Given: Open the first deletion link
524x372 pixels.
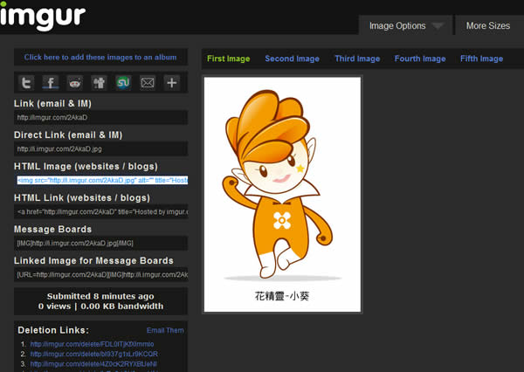Looking at the screenshot, I should [85, 344].
